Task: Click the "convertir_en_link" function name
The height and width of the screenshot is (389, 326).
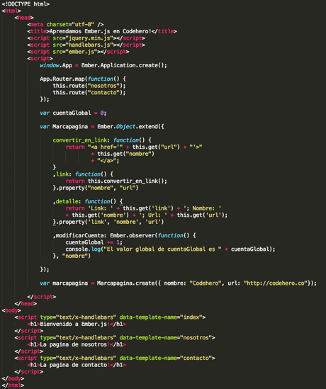Action: (80, 140)
